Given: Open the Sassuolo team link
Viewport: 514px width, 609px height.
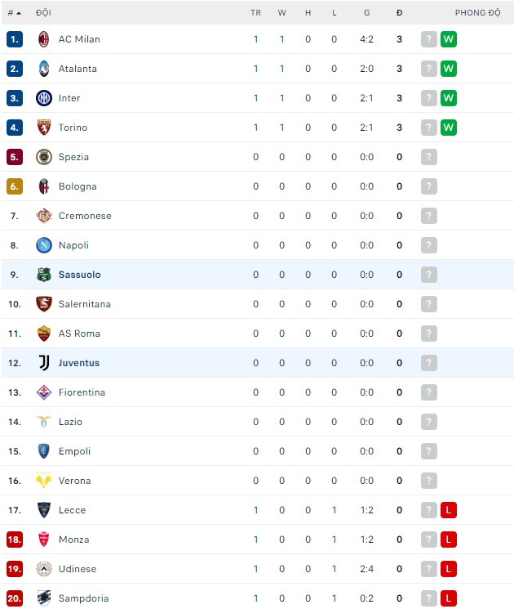Looking at the screenshot, I should point(79,275).
